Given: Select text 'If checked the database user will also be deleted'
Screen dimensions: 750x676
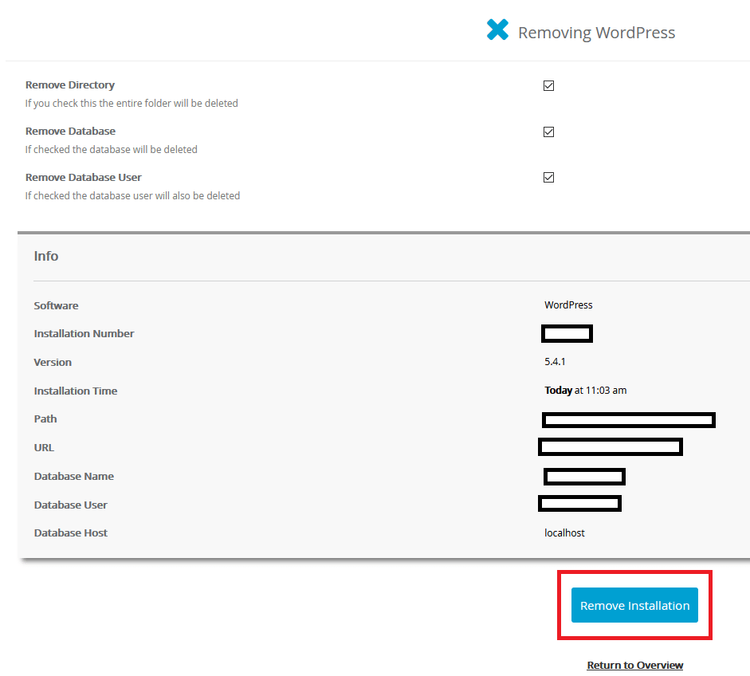Looking at the screenshot, I should point(132,195).
